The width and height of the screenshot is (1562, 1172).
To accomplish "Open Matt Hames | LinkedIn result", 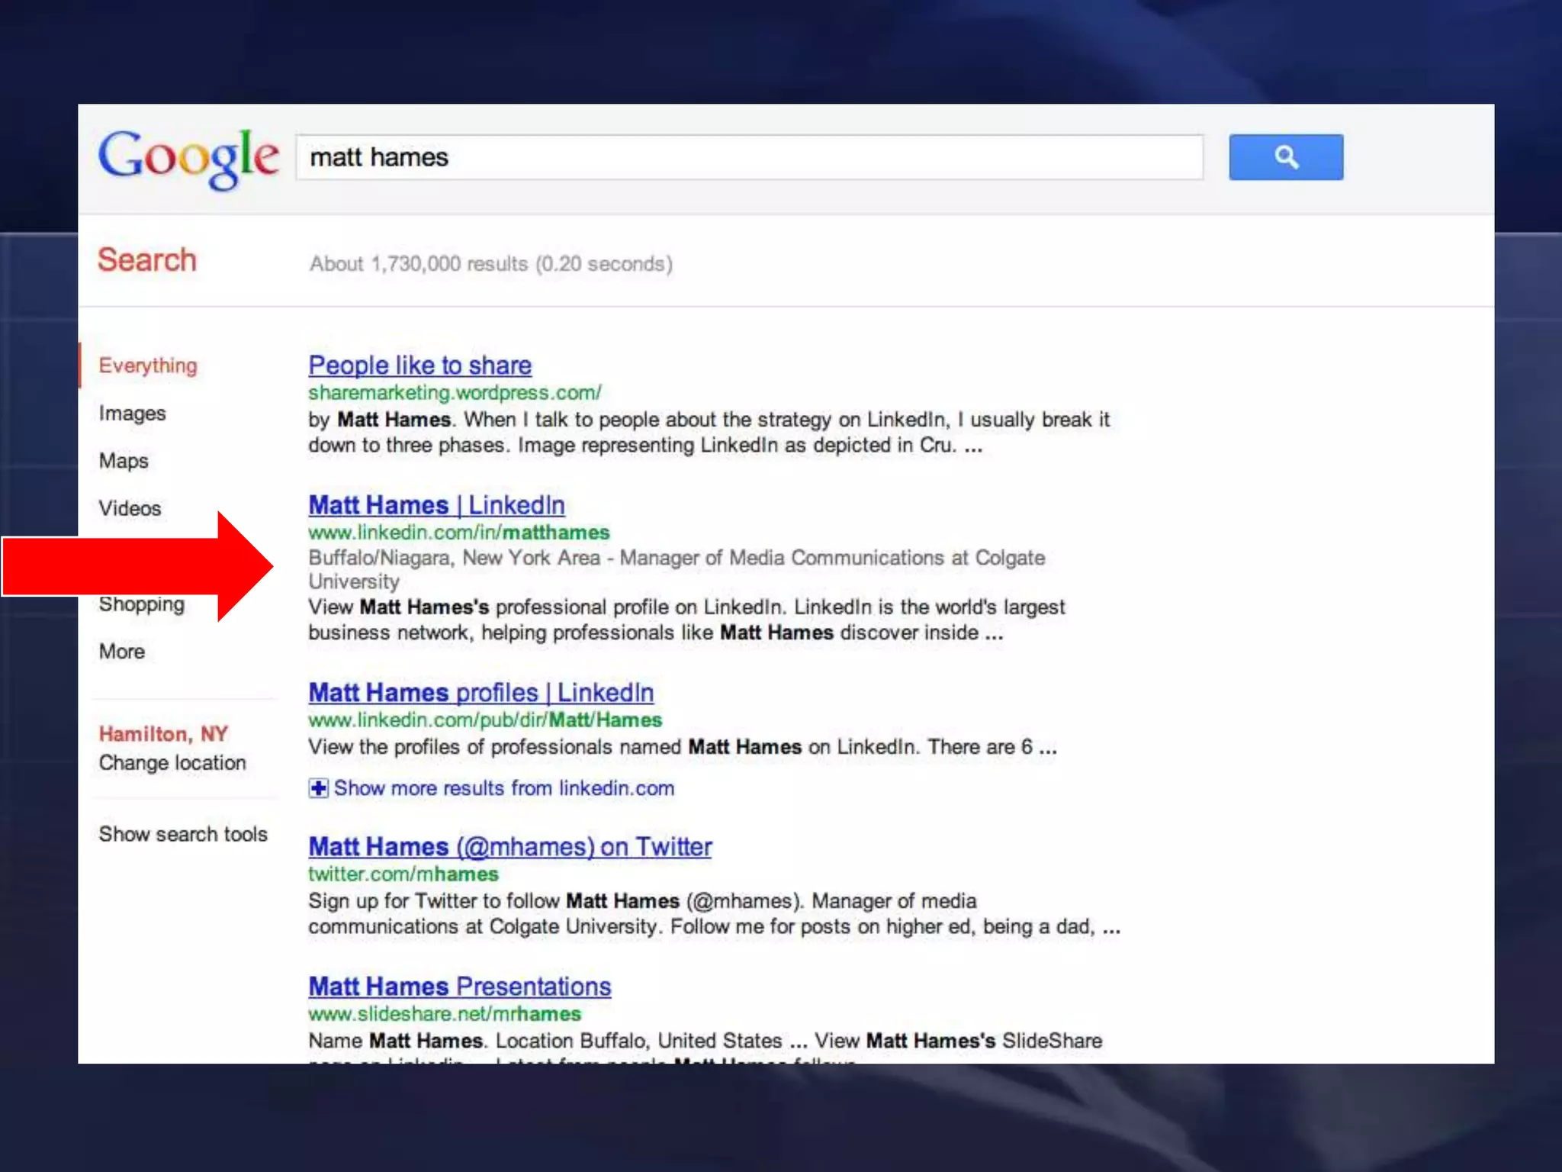I will [x=436, y=505].
